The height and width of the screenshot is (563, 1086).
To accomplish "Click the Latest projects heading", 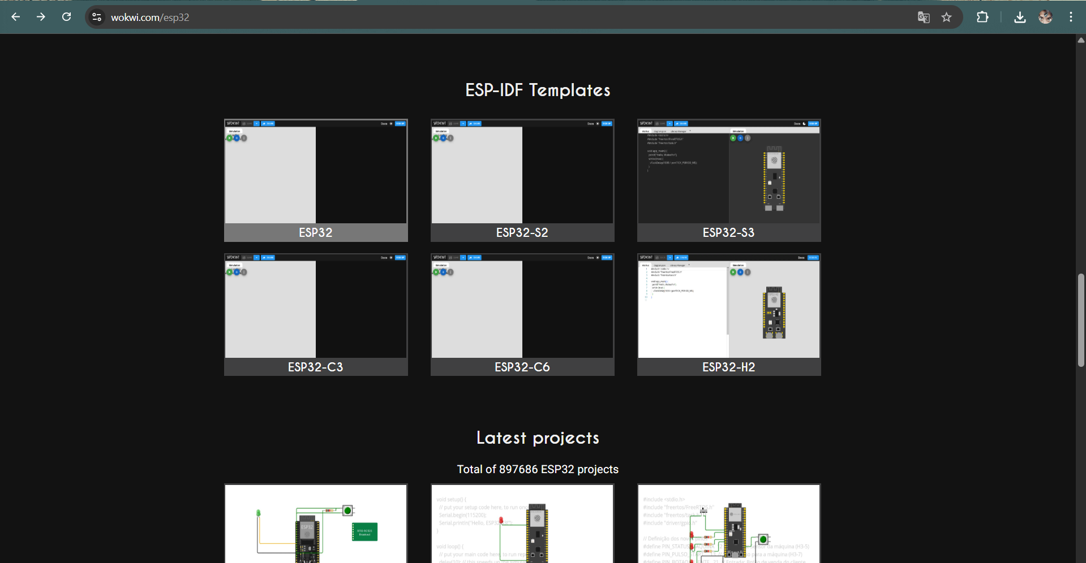I will click(x=538, y=438).
